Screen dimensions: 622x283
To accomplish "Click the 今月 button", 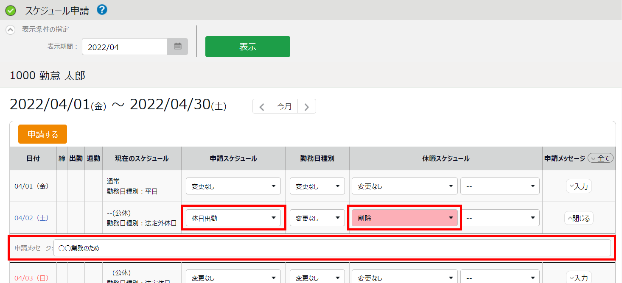I will click(284, 107).
